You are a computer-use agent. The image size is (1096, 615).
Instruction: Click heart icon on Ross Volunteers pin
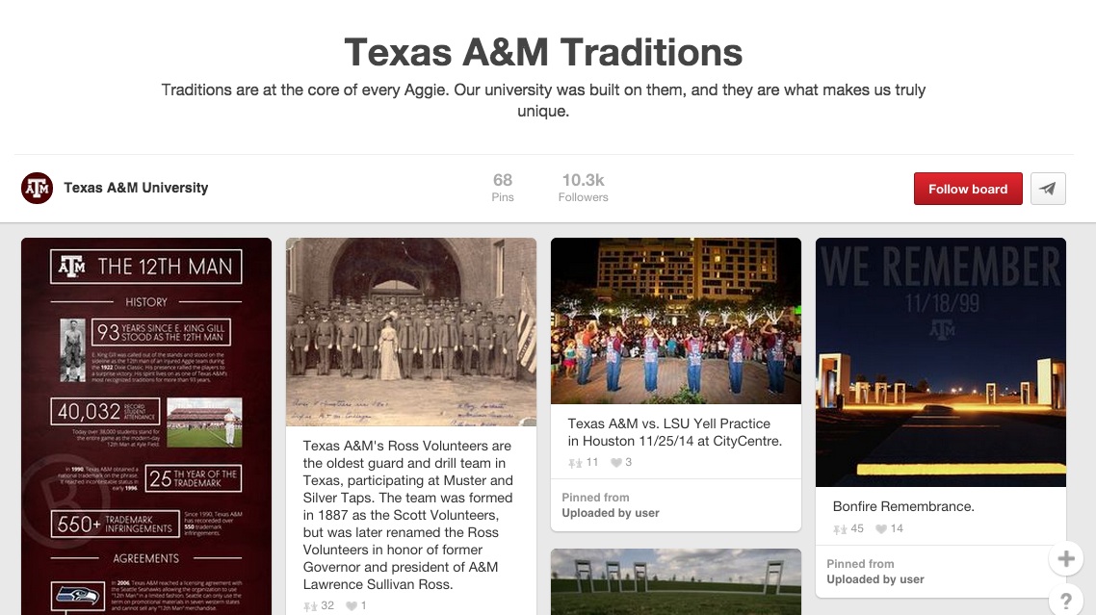pyautogui.click(x=351, y=606)
